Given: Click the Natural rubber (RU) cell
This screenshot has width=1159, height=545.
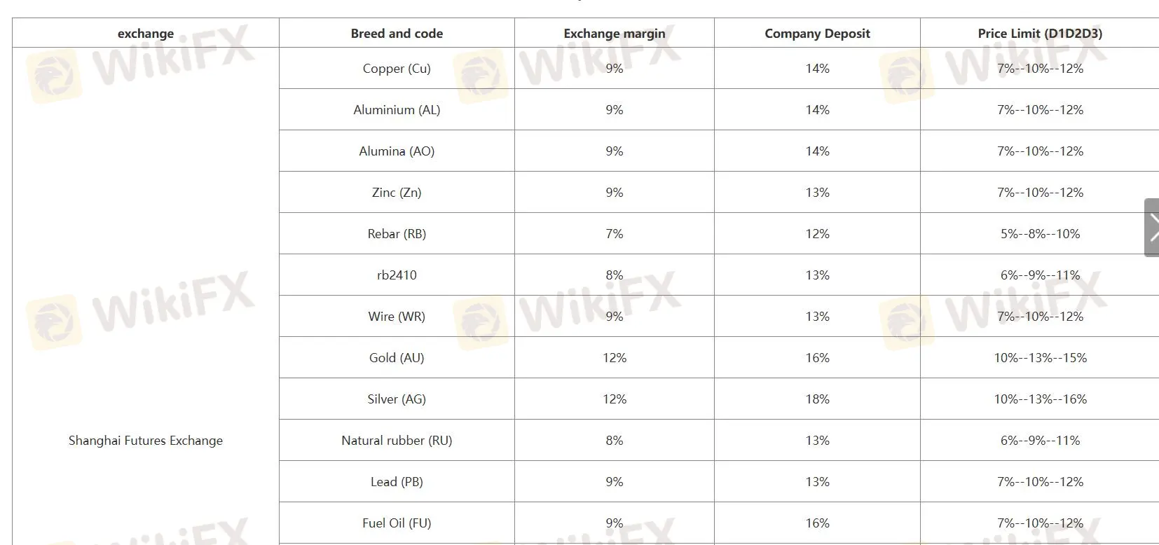Looking at the screenshot, I should click(x=397, y=440).
